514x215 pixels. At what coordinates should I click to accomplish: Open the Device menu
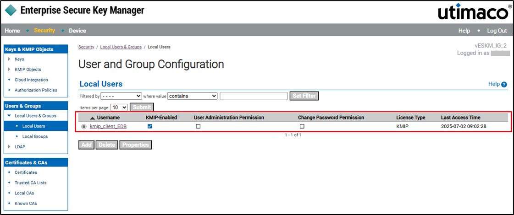click(x=77, y=31)
